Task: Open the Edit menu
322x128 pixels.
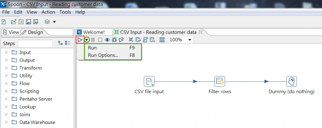Action: tap(18, 12)
